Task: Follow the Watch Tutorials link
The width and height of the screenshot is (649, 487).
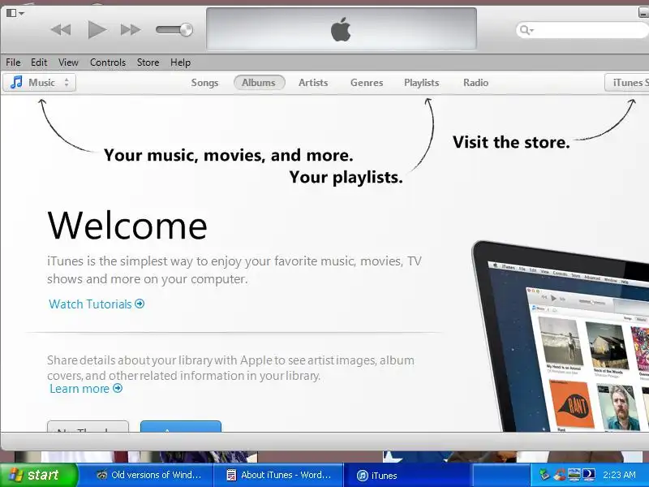Action: [90, 304]
